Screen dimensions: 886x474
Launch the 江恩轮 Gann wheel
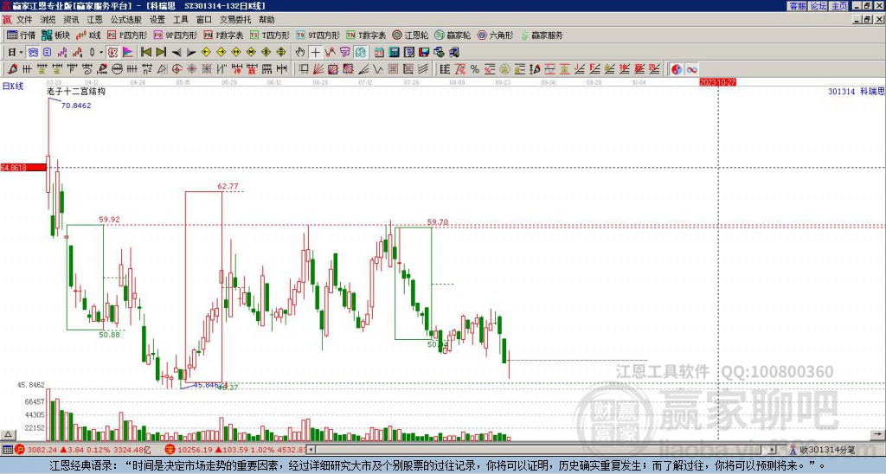point(410,35)
